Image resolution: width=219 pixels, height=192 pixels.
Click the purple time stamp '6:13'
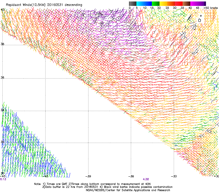[x=3, y=179]
